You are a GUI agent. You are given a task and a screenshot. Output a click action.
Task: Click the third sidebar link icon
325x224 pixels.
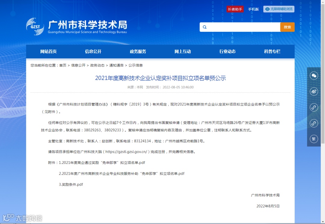[x=314, y=107]
